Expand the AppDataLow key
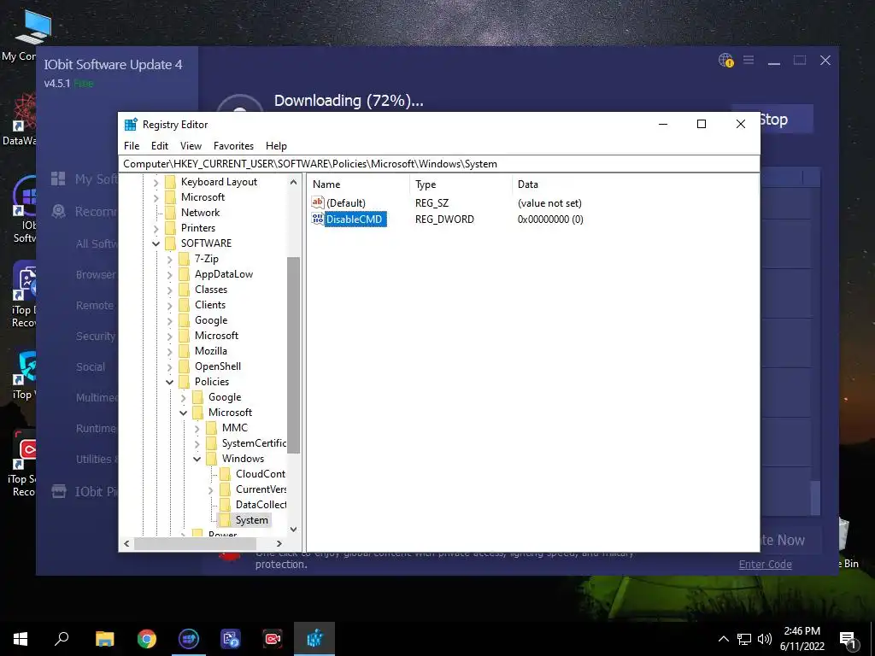 pos(170,275)
